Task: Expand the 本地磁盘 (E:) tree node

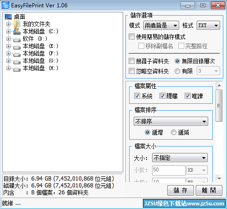Action: tap(8, 46)
